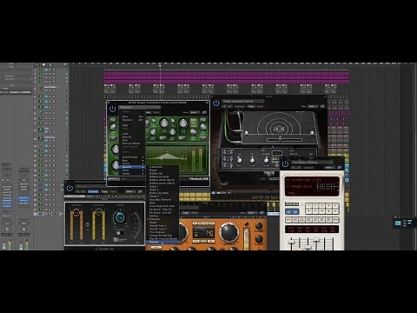Click the link icon in FilterBank header
This screenshot has height=313, width=417.
coord(204,112)
